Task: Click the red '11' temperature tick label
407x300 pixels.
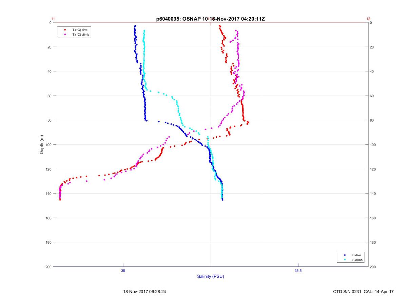Action: coord(53,19)
